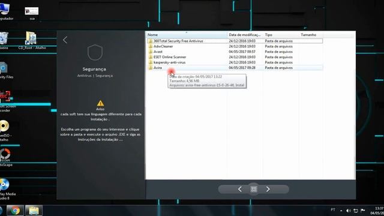384x216 pixels.
Task: Open the Computador desktop icon
Action: click(5, 12)
